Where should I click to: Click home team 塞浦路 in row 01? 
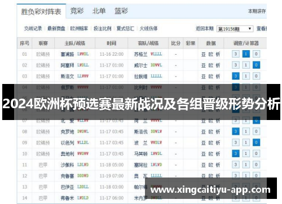(67, 54)
